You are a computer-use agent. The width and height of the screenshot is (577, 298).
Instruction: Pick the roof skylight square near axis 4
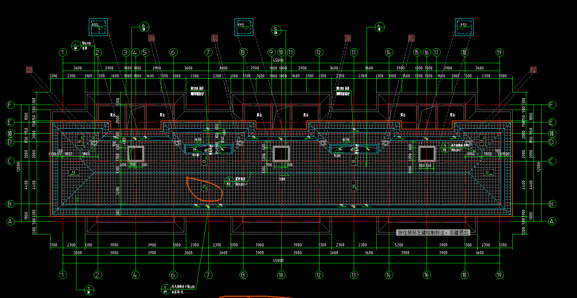(136, 154)
